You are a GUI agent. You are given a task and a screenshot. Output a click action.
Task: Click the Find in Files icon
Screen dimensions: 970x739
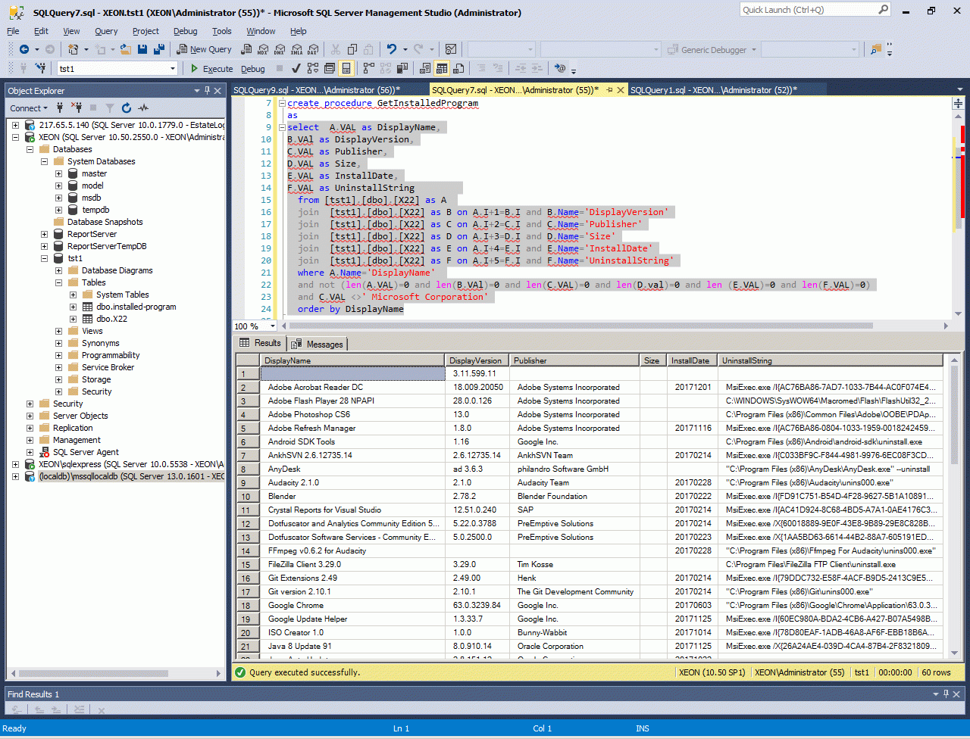click(876, 49)
